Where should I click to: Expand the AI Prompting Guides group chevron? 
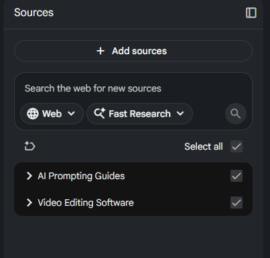click(x=29, y=176)
